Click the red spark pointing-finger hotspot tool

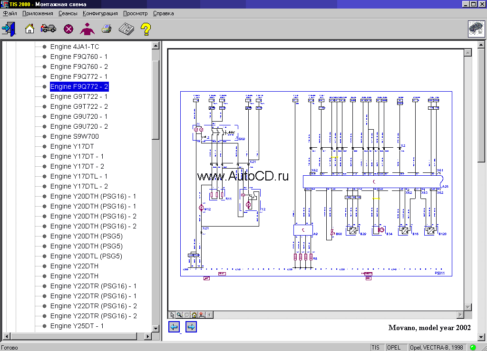[202, 315]
